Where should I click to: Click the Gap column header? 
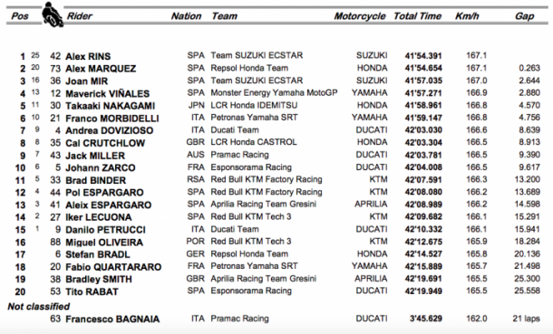point(524,16)
